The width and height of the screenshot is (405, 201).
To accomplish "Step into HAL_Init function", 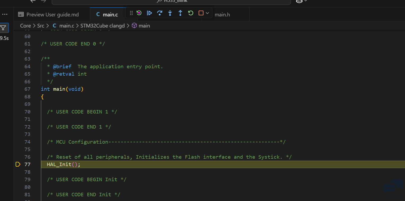I will [x=170, y=13].
